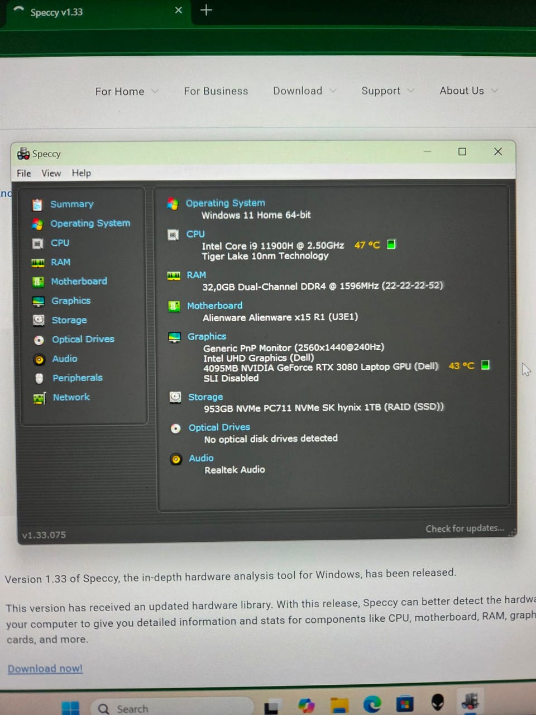The height and width of the screenshot is (715, 536).
Task: Click Storage icon in summary pane
Action: point(175,397)
